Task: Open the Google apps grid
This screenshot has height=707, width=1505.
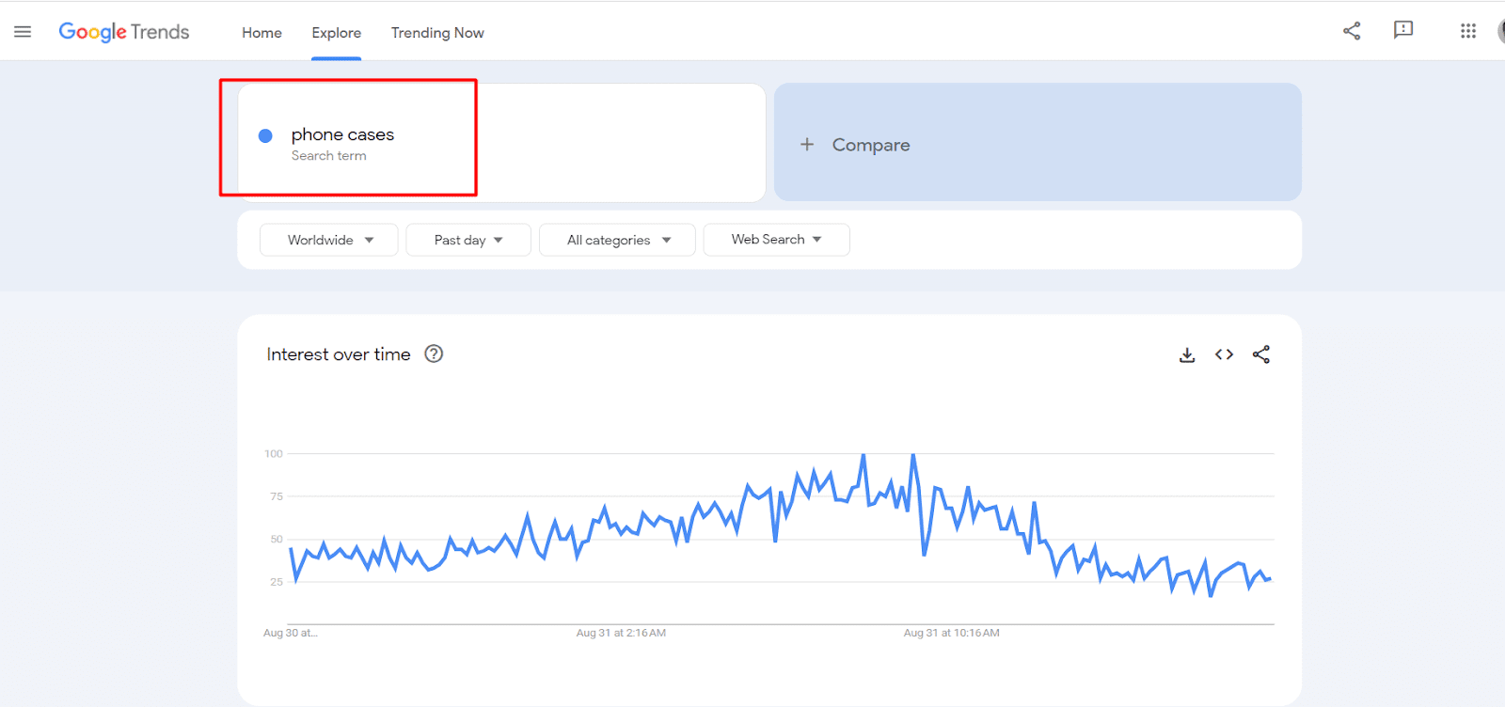Action: point(1468,31)
